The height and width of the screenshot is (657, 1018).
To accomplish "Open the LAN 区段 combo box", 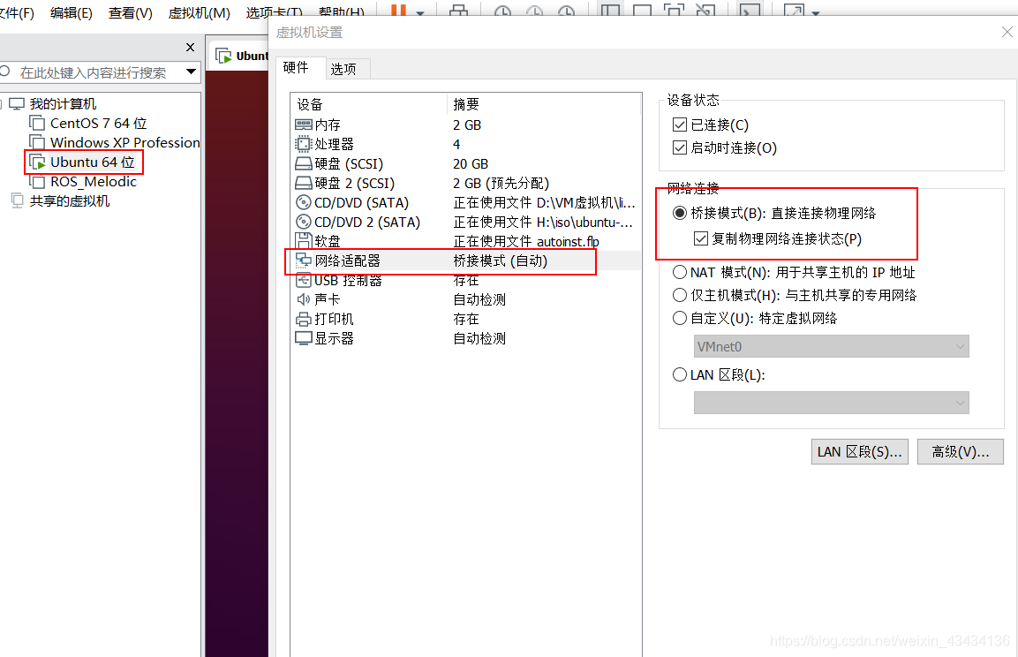I will pyautogui.click(x=831, y=403).
